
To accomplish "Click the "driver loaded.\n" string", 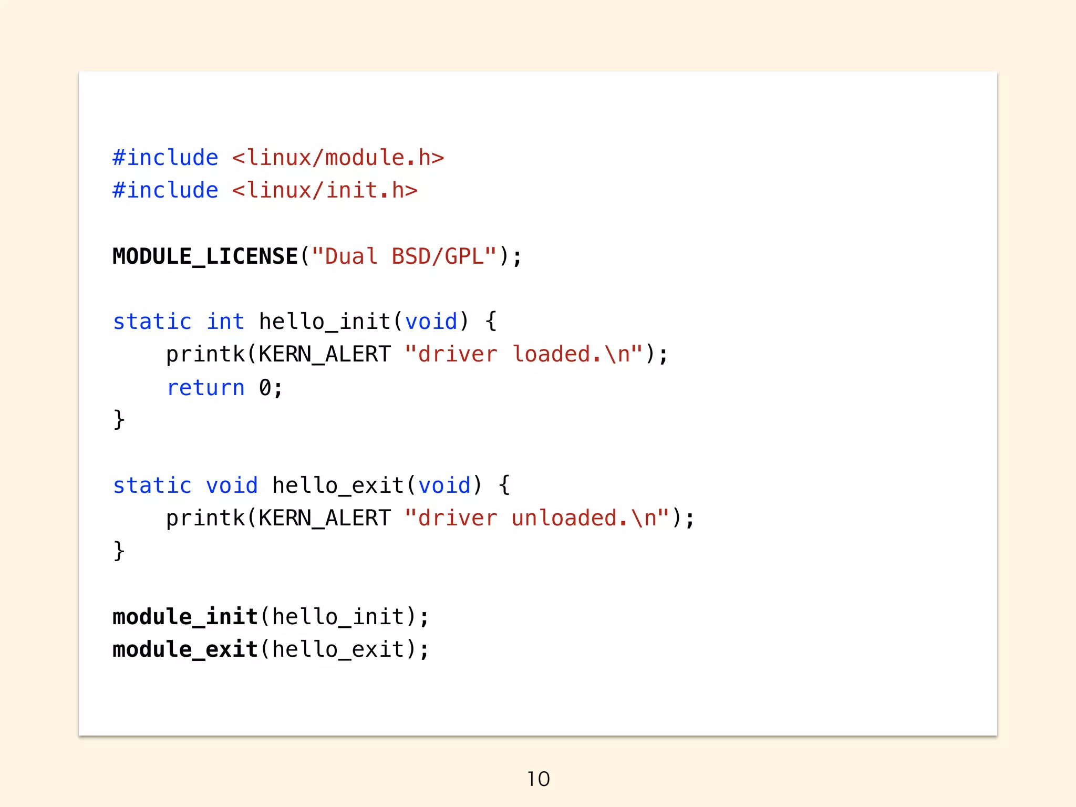I will pyautogui.click(x=524, y=354).
